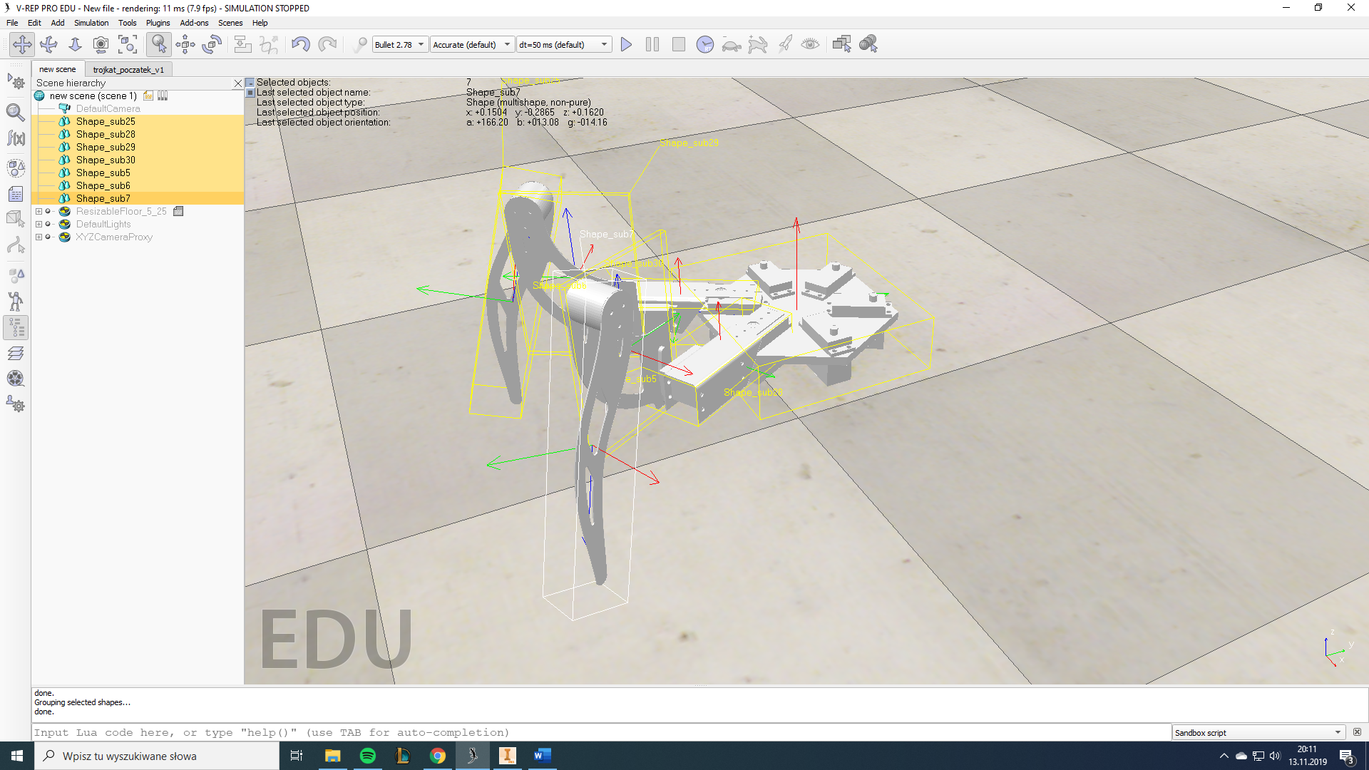Image resolution: width=1369 pixels, height=770 pixels.
Task: Expand the DefaultLights tree node
Action: click(x=39, y=224)
